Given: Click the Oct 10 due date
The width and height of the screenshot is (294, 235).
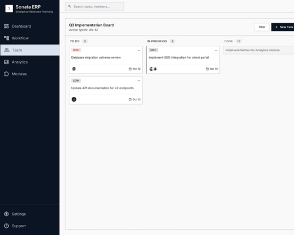Looking at the screenshot, I should 213,69.
